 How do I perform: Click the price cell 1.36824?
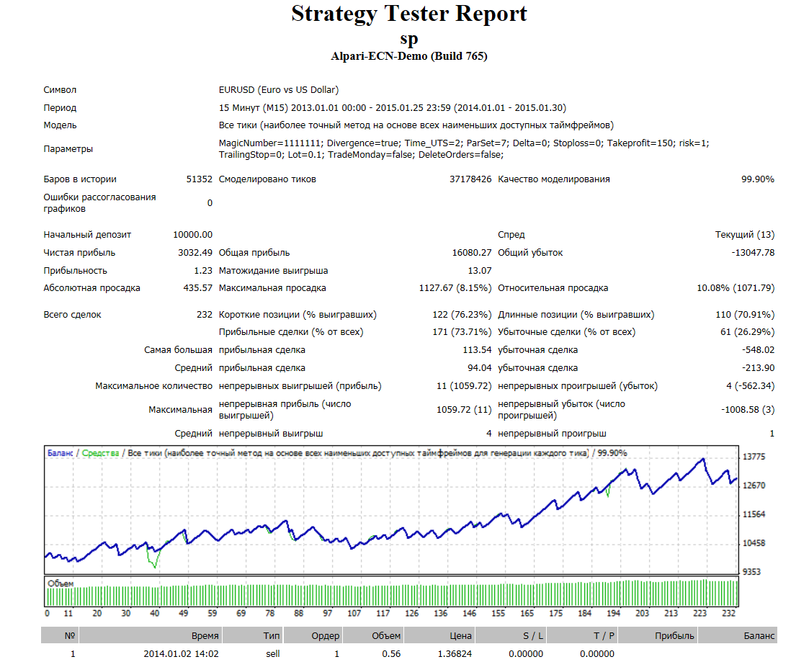tap(455, 654)
